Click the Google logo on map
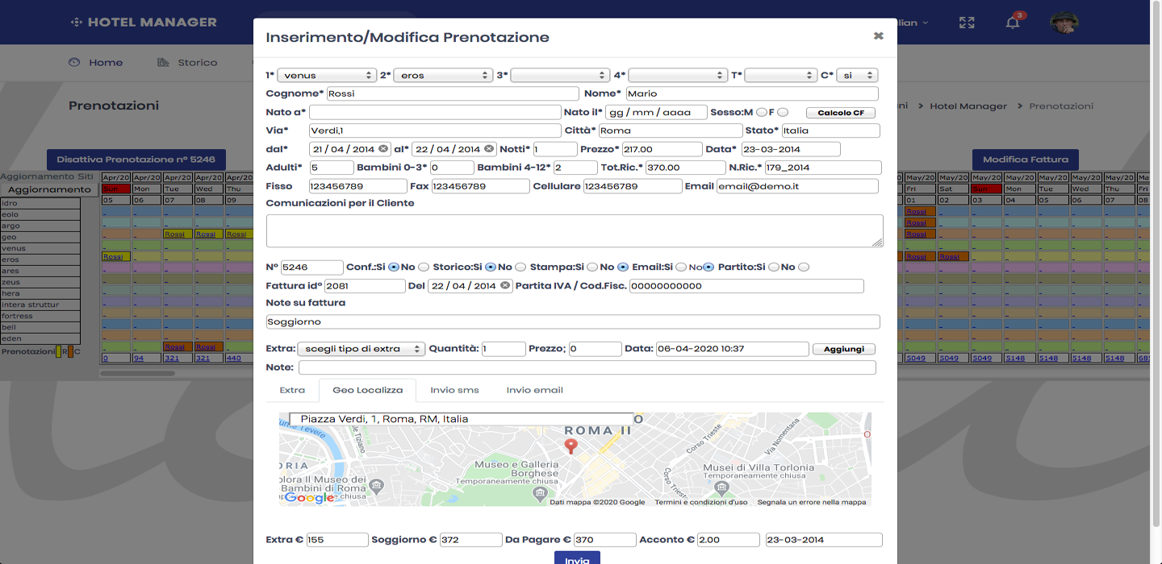 pyautogui.click(x=309, y=498)
